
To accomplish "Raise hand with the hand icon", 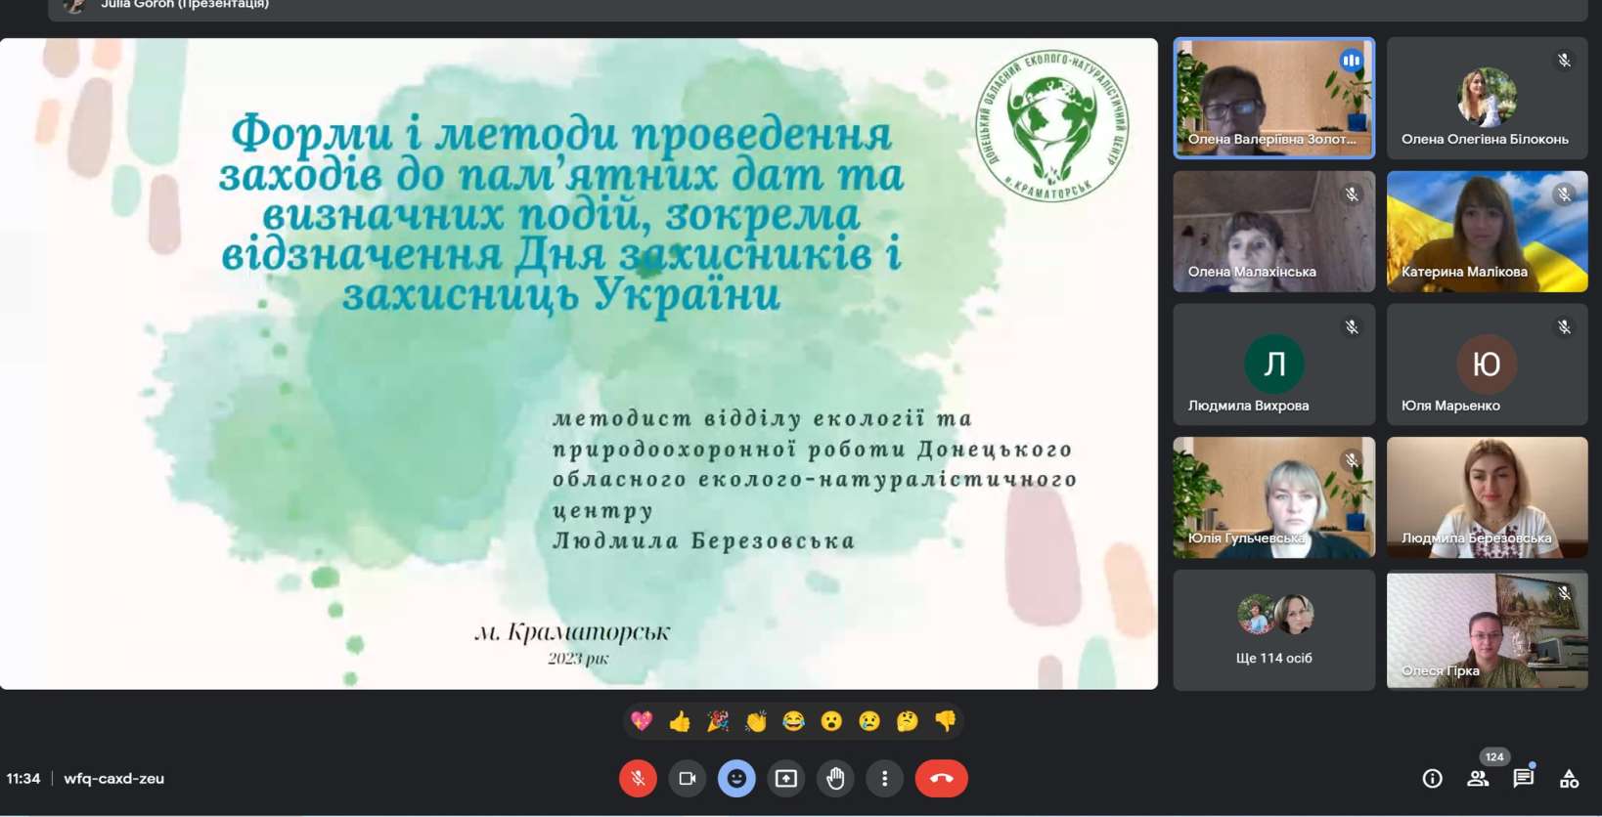I will pyautogui.click(x=835, y=779).
